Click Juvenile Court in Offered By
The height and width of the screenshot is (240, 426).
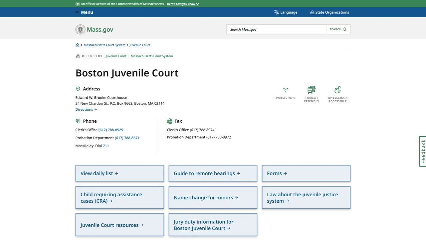[x=116, y=56]
